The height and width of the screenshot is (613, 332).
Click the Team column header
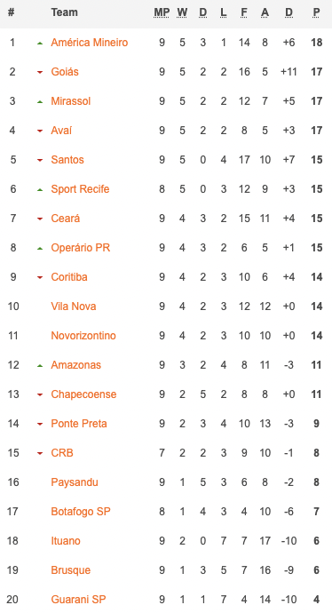tap(64, 12)
